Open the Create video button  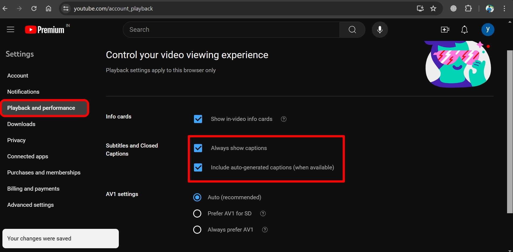point(445,30)
